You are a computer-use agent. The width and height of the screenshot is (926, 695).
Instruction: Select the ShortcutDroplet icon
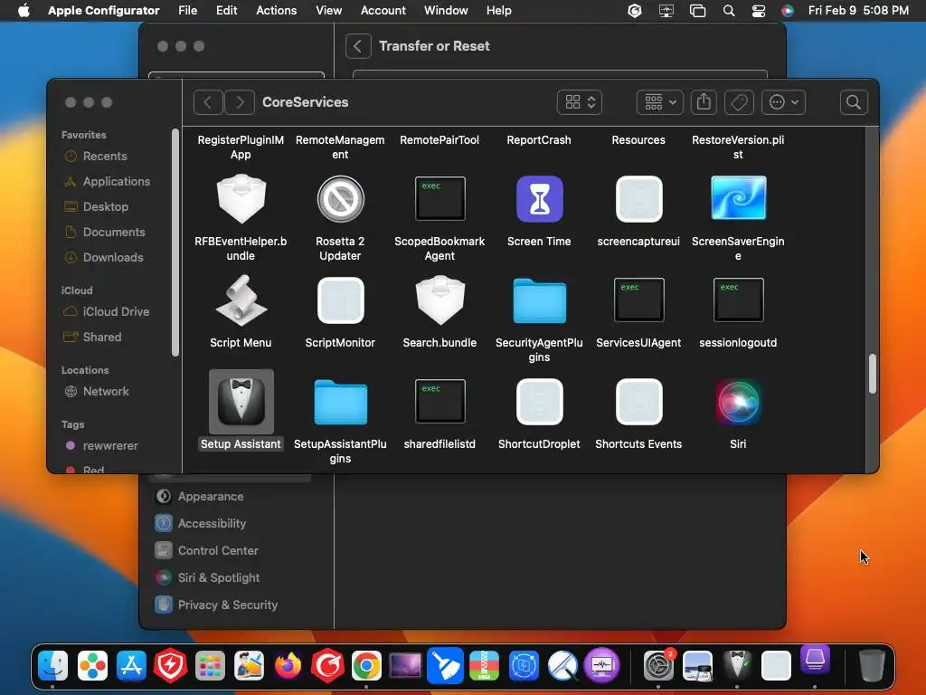click(x=539, y=402)
